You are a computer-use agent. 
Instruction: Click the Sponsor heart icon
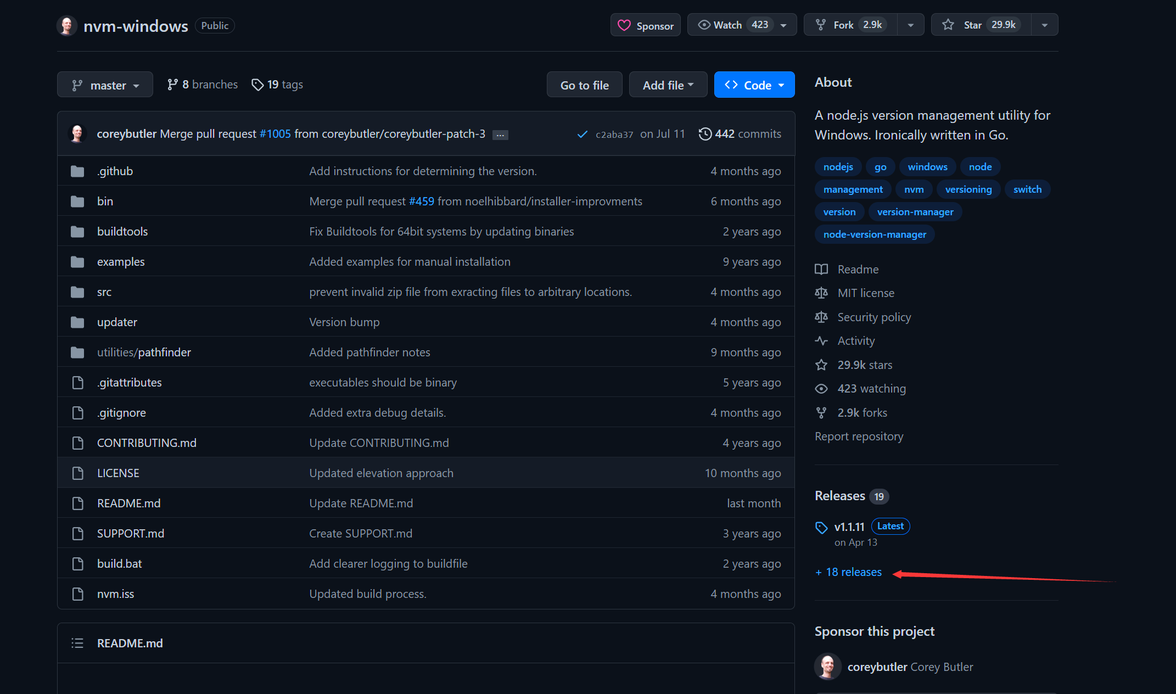pyautogui.click(x=624, y=25)
